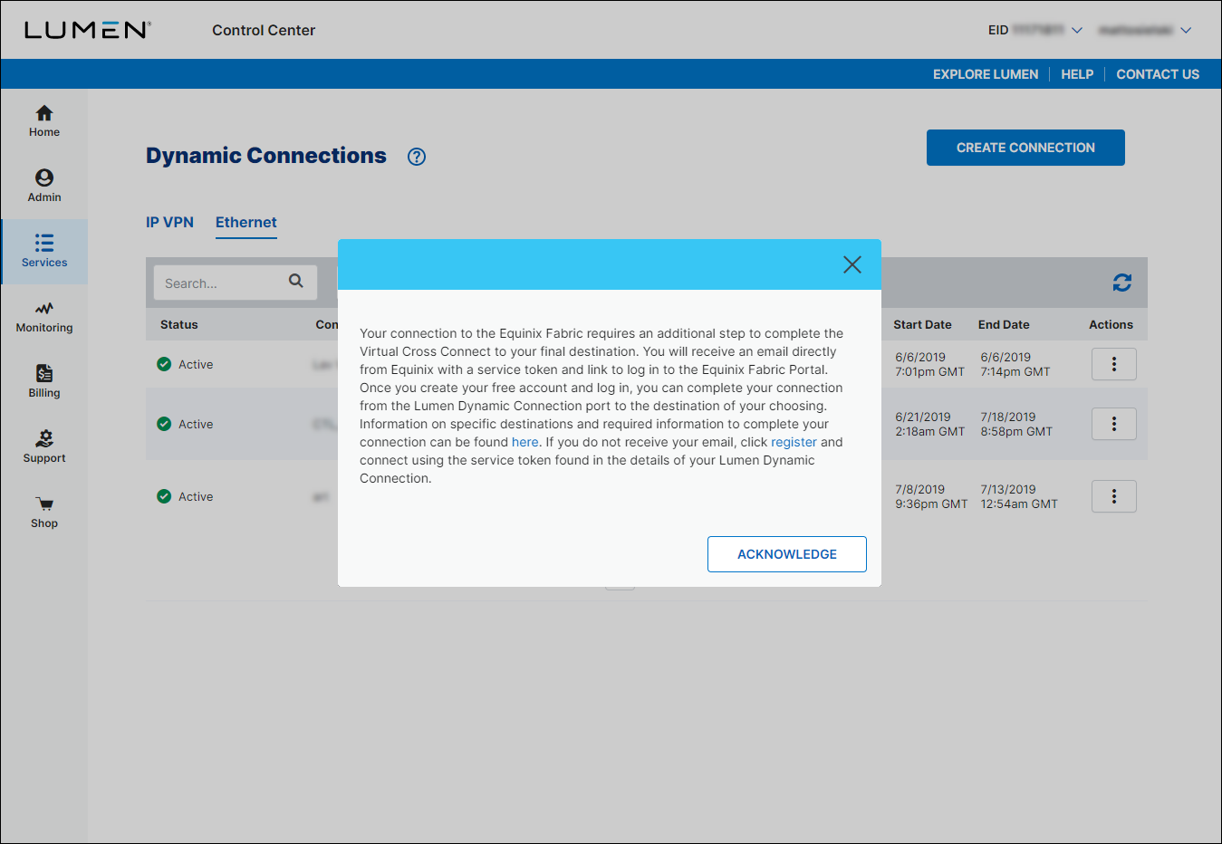Open the Help menu
This screenshot has height=844, width=1222.
pos(1077,74)
